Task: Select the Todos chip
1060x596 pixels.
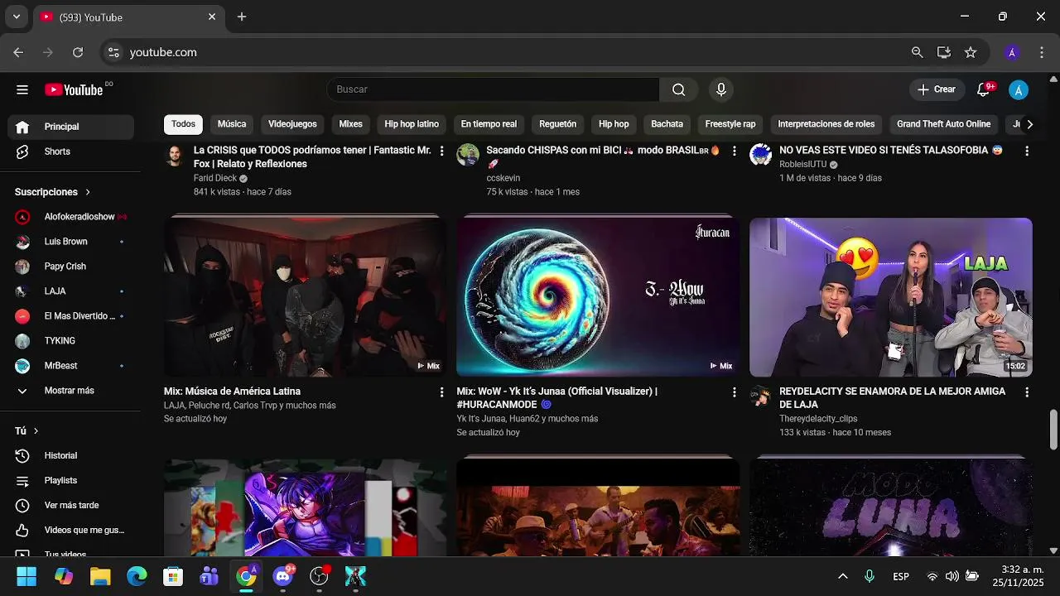Action: point(183,124)
